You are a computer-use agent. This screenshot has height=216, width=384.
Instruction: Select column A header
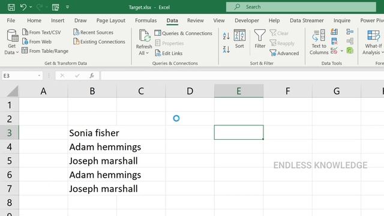pos(43,91)
